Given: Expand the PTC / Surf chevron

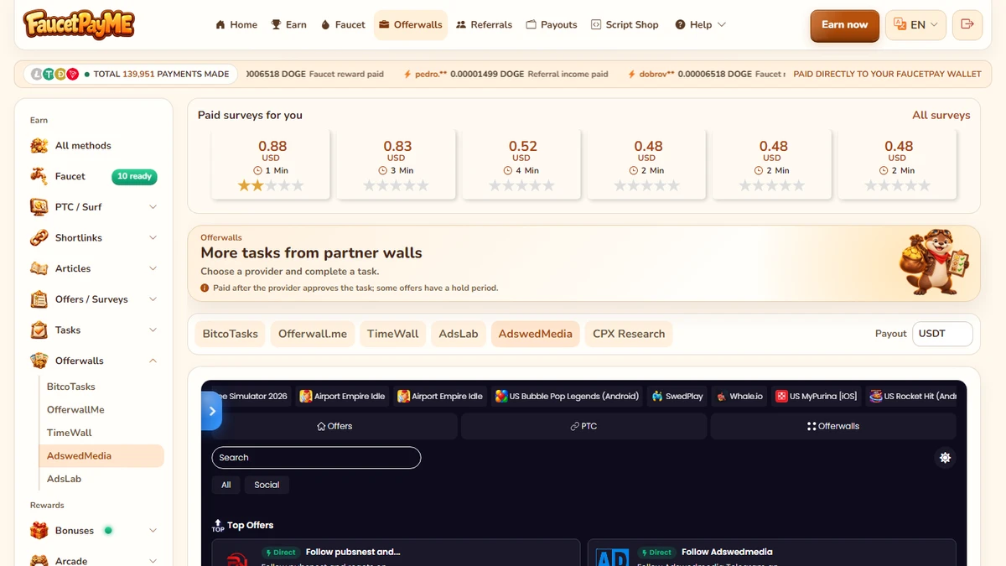Looking at the screenshot, I should pos(153,207).
